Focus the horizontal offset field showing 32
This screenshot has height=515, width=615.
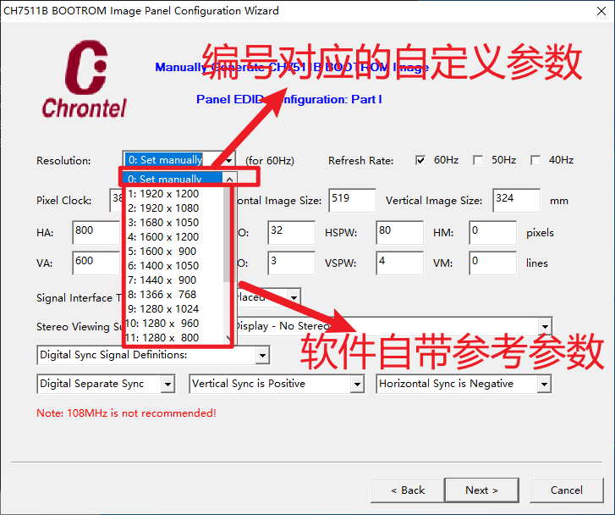coord(291,233)
